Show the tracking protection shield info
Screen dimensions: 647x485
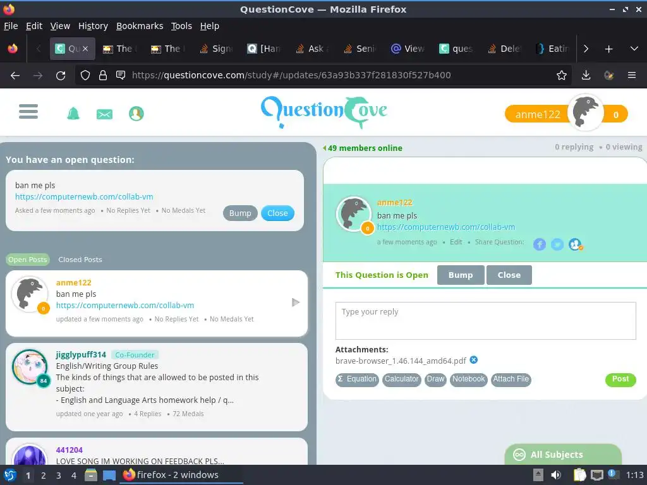pyautogui.click(x=85, y=76)
